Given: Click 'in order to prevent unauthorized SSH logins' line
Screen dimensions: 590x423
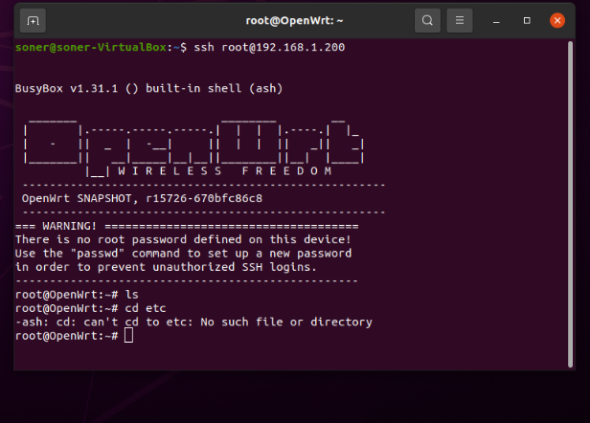Looking at the screenshot, I should tap(166, 267).
